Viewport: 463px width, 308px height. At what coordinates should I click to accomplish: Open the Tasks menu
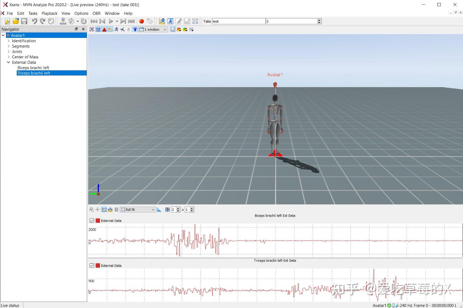tap(33, 13)
